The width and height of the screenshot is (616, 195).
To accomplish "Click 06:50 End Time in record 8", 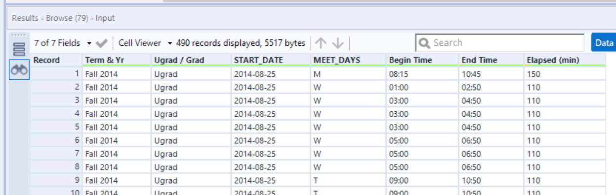I will (x=492, y=167).
